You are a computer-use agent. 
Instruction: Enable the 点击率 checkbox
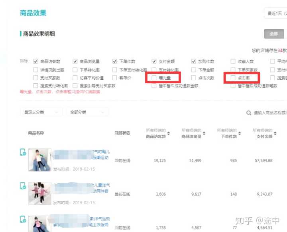(x=233, y=78)
